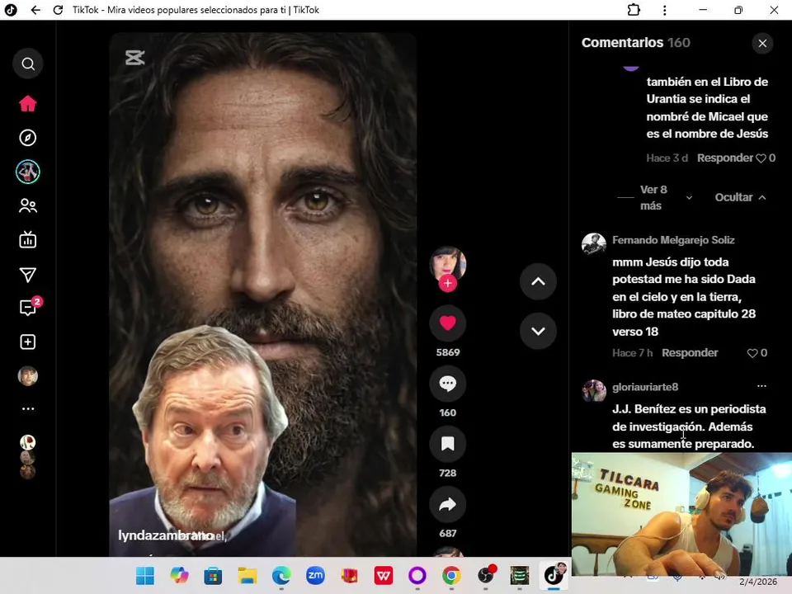Go back with browser back arrow
Viewport: 792px width, 594px height.
click(35, 10)
